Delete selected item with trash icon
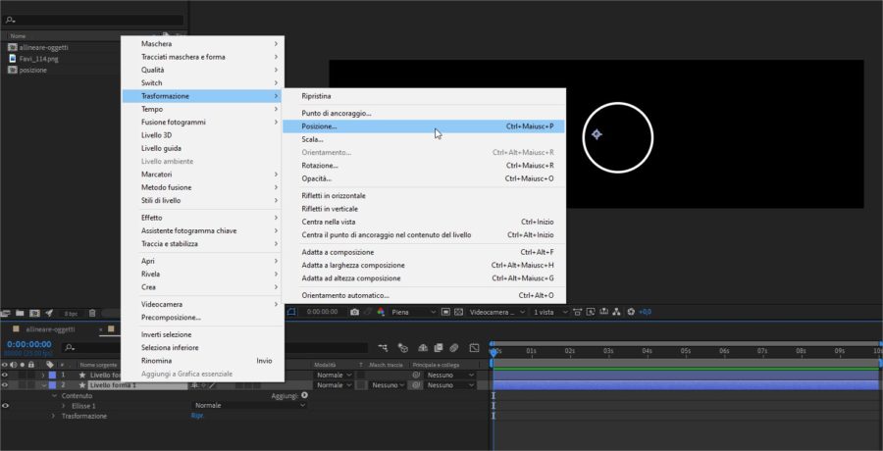Image resolution: width=883 pixels, height=451 pixels. click(x=92, y=314)
